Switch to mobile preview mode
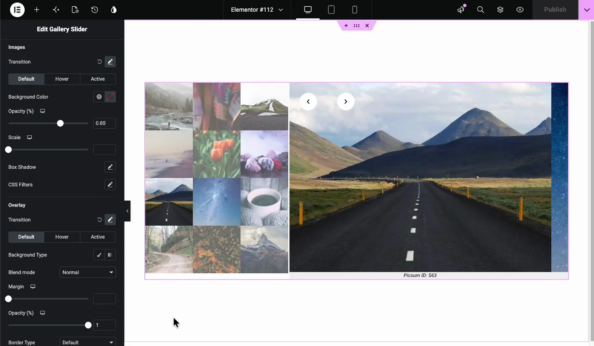The height and width of the screenshot is (346, 594). 355,10
